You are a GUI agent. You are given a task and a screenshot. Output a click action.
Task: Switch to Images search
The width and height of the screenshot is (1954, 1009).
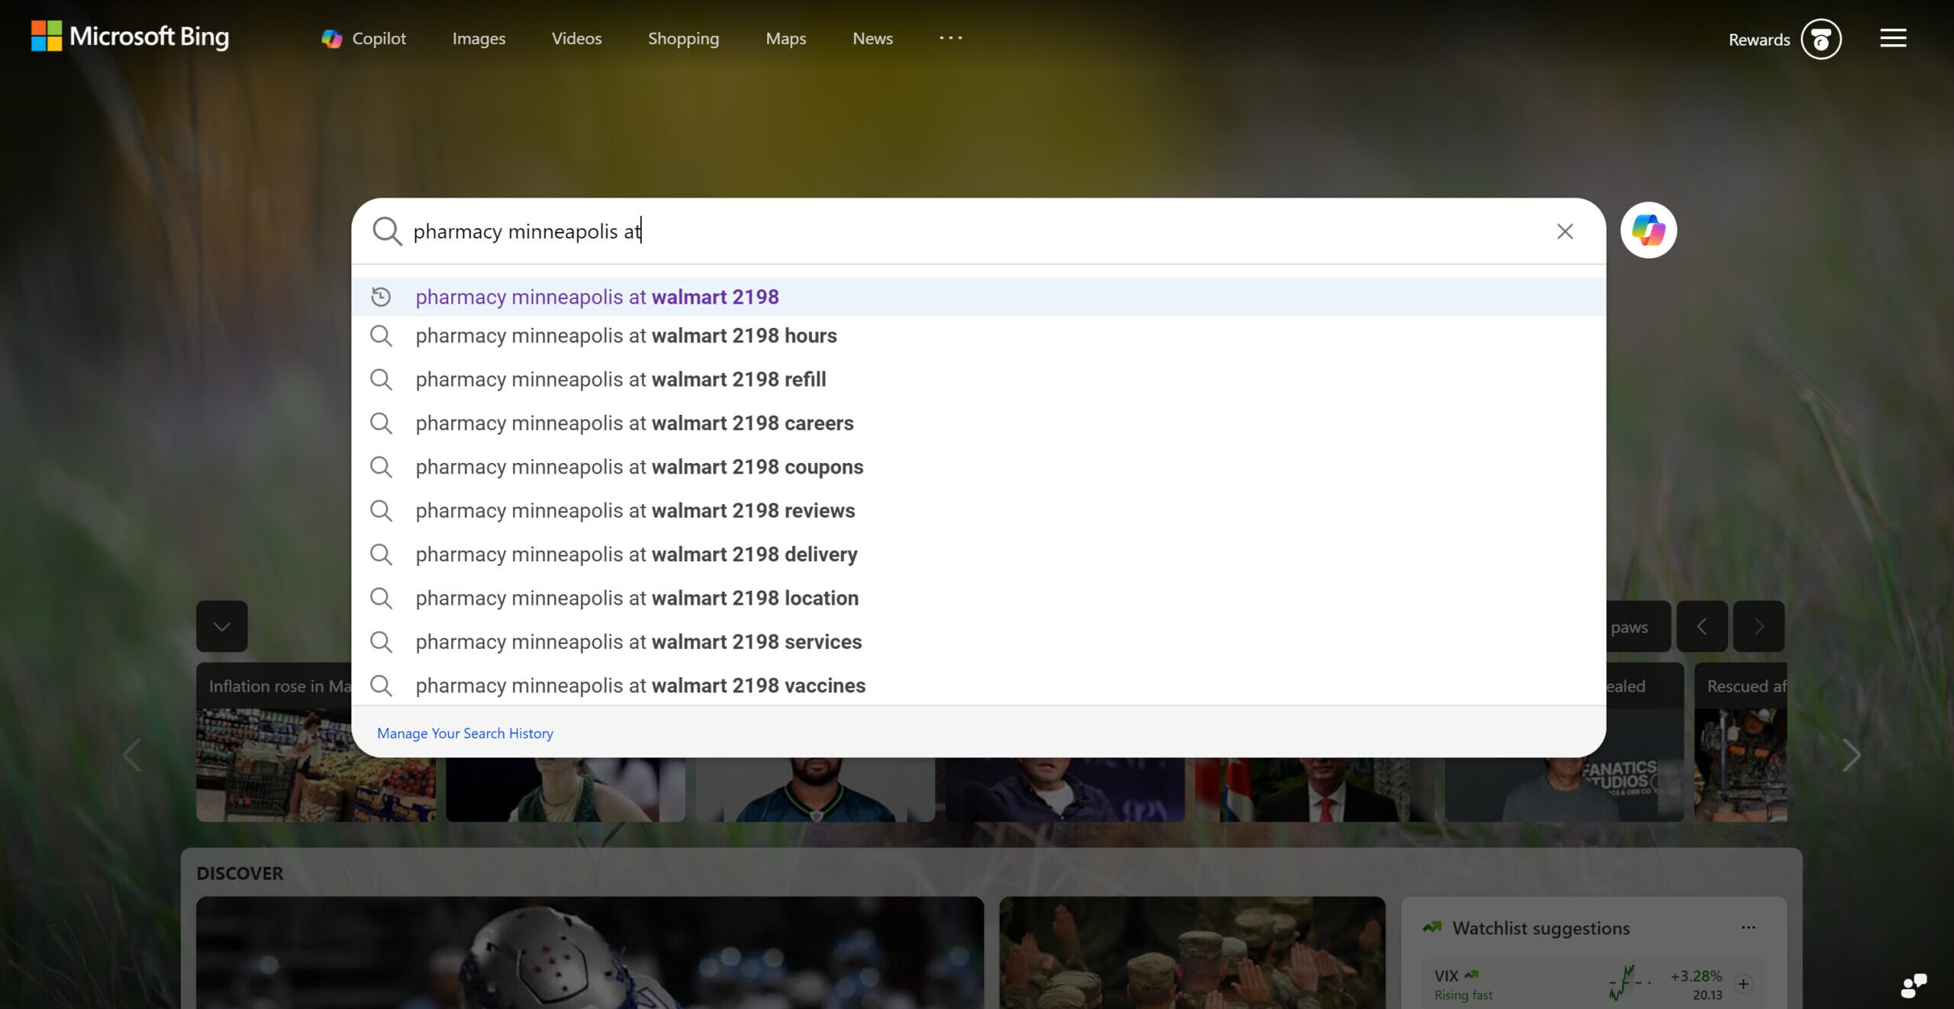coord(479,38)
